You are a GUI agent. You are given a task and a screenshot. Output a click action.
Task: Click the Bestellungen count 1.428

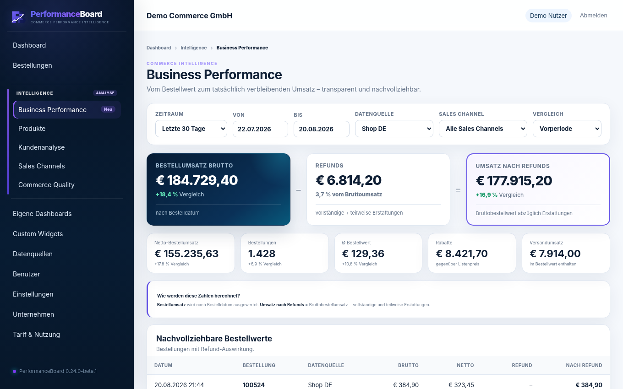[x=262, y=254]
